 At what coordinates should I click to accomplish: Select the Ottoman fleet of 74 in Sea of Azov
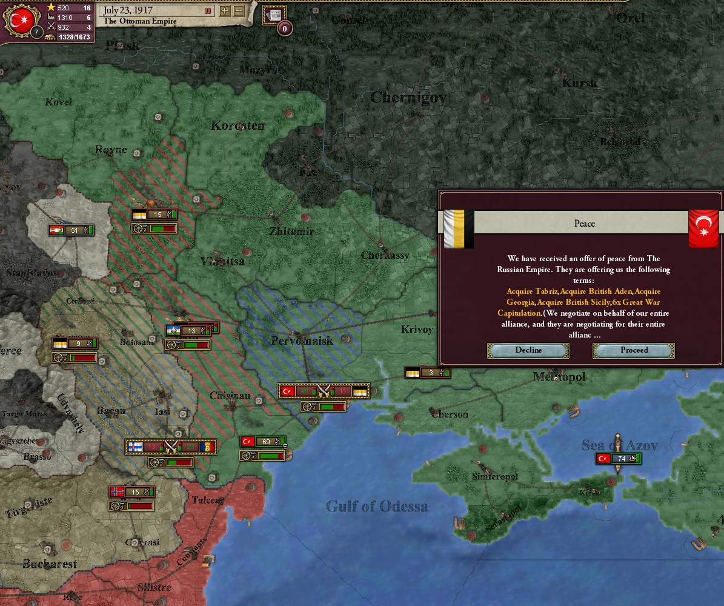coord(619,458)
